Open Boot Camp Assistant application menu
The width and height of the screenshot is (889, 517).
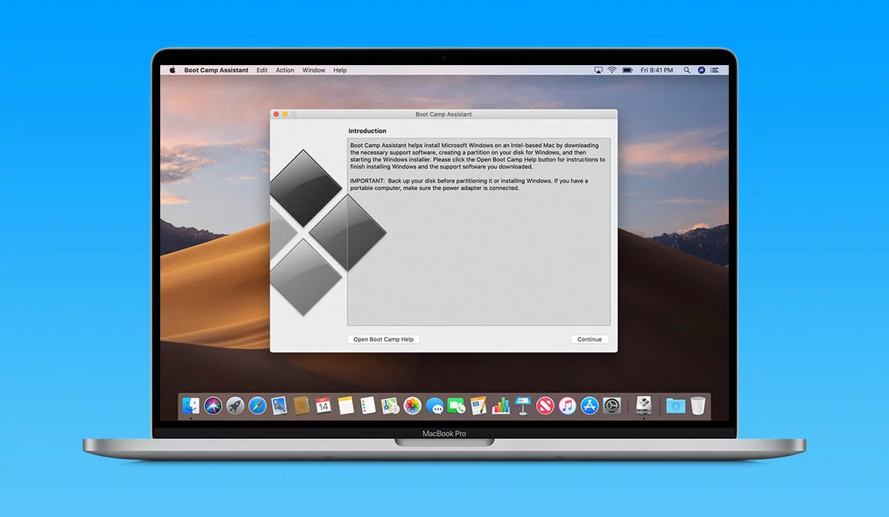pyautogui.click(x=216, y=70)
